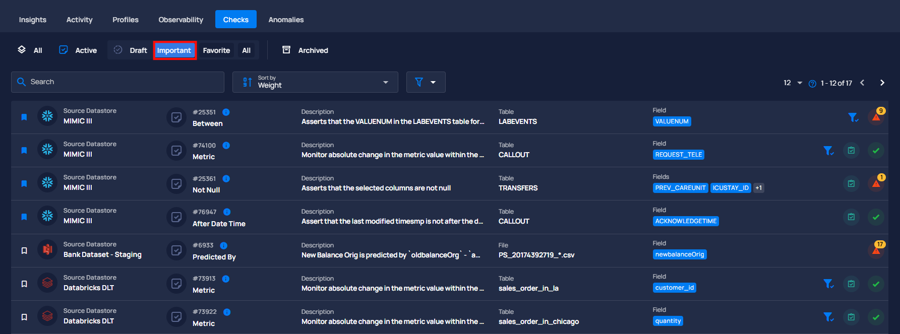Select the Important filter
Image resolution: width=900 pixels, height=334 pixels.
(x=174, y=50)
